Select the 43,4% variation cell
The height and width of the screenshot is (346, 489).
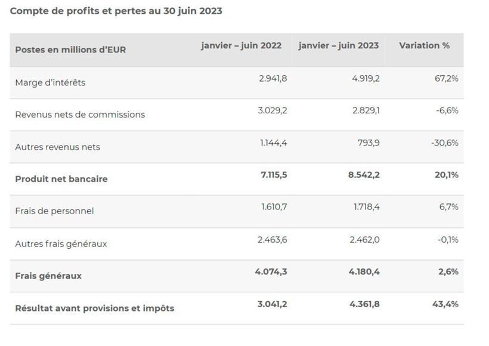click(x=445, y=304)
